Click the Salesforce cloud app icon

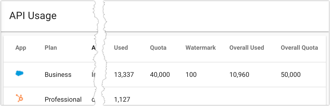(19, 74)
